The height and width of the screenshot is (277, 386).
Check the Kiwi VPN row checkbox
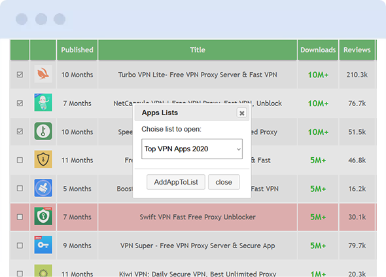(20, 274)
